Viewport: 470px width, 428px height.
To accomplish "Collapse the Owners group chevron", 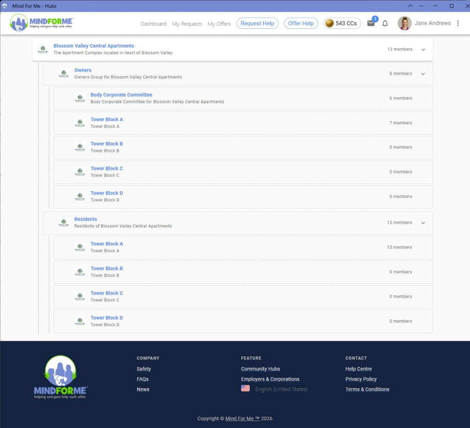I will pos(423,74).
